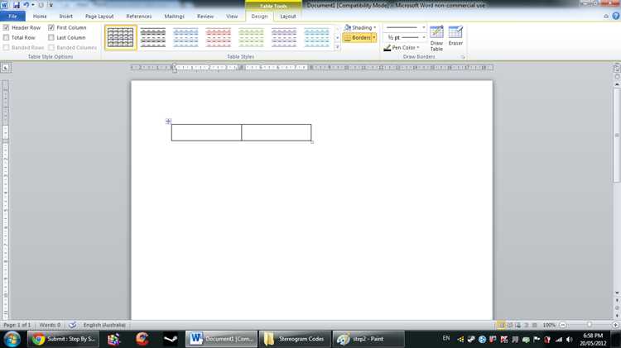The image size is (621, 348).
Task: Click the proofing check icon in status bar
Action: click(72, 325)
